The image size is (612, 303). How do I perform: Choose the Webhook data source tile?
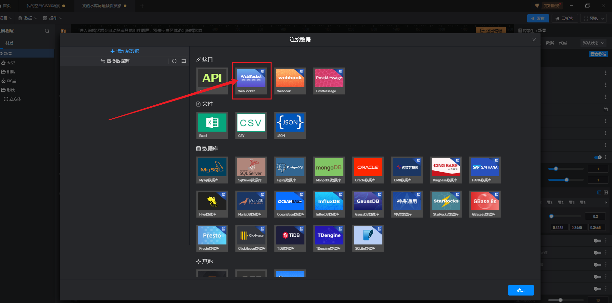pos(290,81)
